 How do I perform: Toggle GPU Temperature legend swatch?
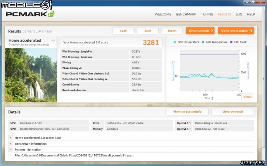[203, 42]
